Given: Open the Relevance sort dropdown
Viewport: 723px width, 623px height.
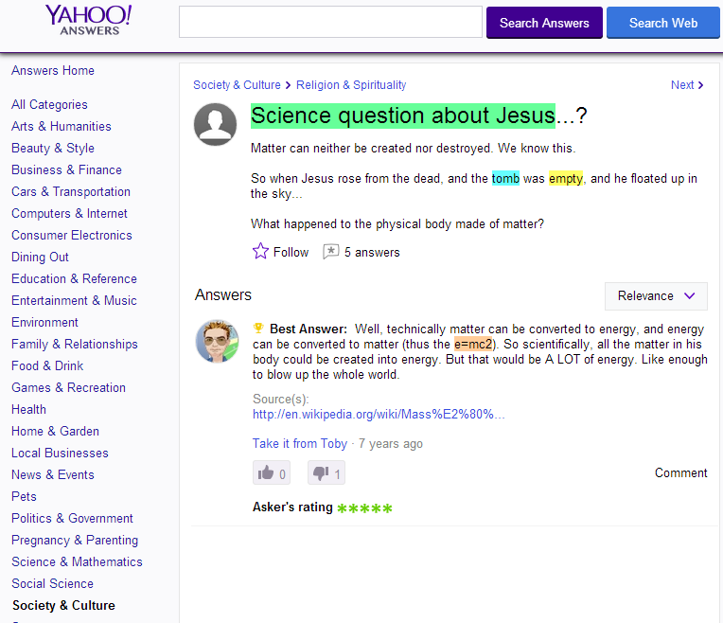Looking at the screenshot, I should tap(656, 296).
